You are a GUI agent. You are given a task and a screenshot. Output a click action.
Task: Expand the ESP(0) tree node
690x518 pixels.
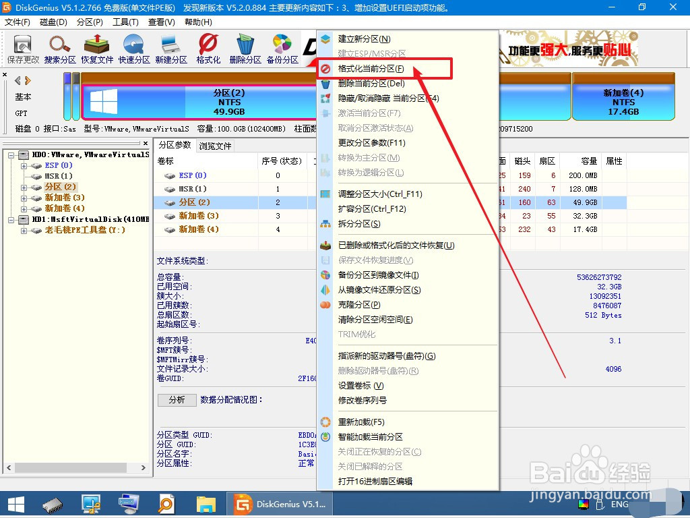tap(24, 166)
